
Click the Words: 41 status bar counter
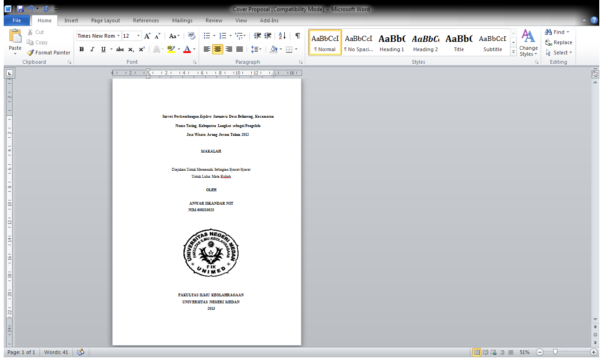coord(56,352)
